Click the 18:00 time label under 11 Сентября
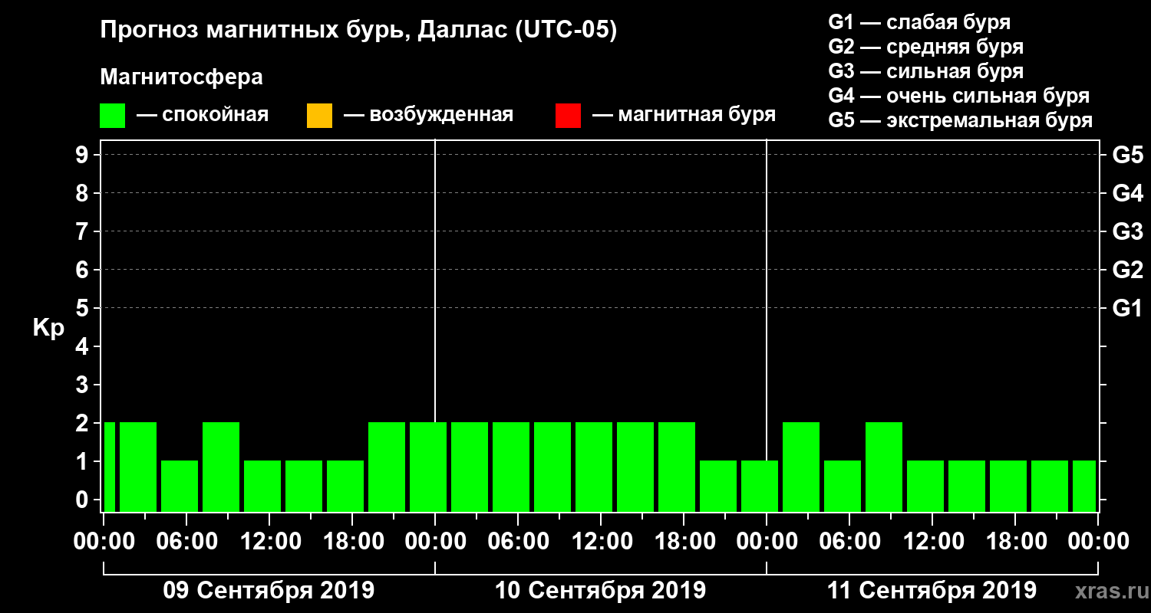Screen dimensions: 1151x613 pos(1015,542)
